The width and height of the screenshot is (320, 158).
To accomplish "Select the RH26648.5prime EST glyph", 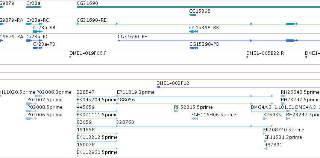I will pyautogui.click(x=283, y=96).
